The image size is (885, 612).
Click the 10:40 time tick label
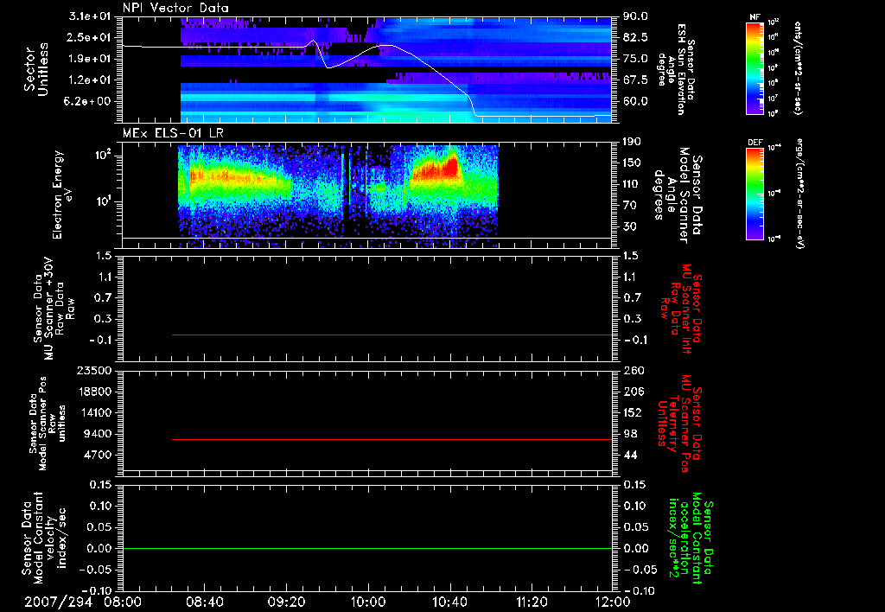point(449,602)
